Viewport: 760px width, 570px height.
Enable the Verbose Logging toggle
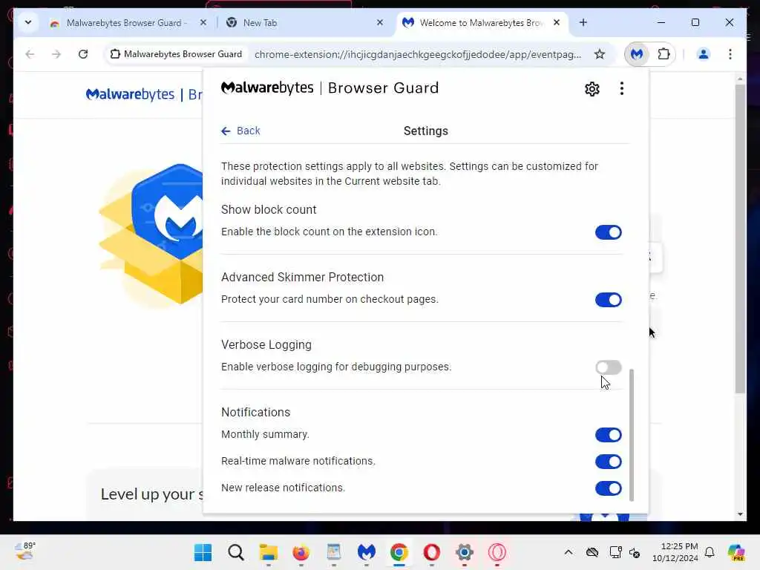[x=609, y=367]
